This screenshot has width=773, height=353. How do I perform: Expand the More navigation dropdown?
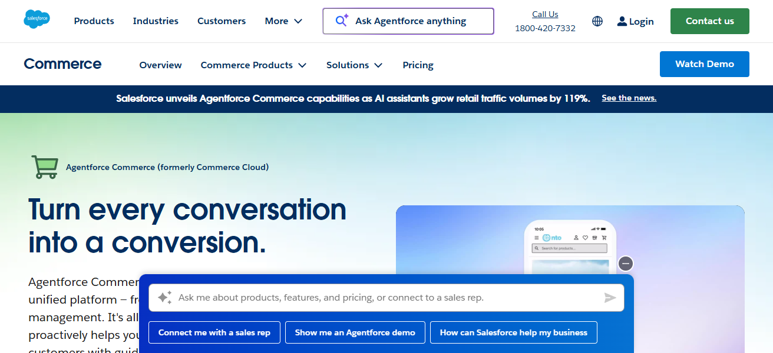[x=283, y=21]
